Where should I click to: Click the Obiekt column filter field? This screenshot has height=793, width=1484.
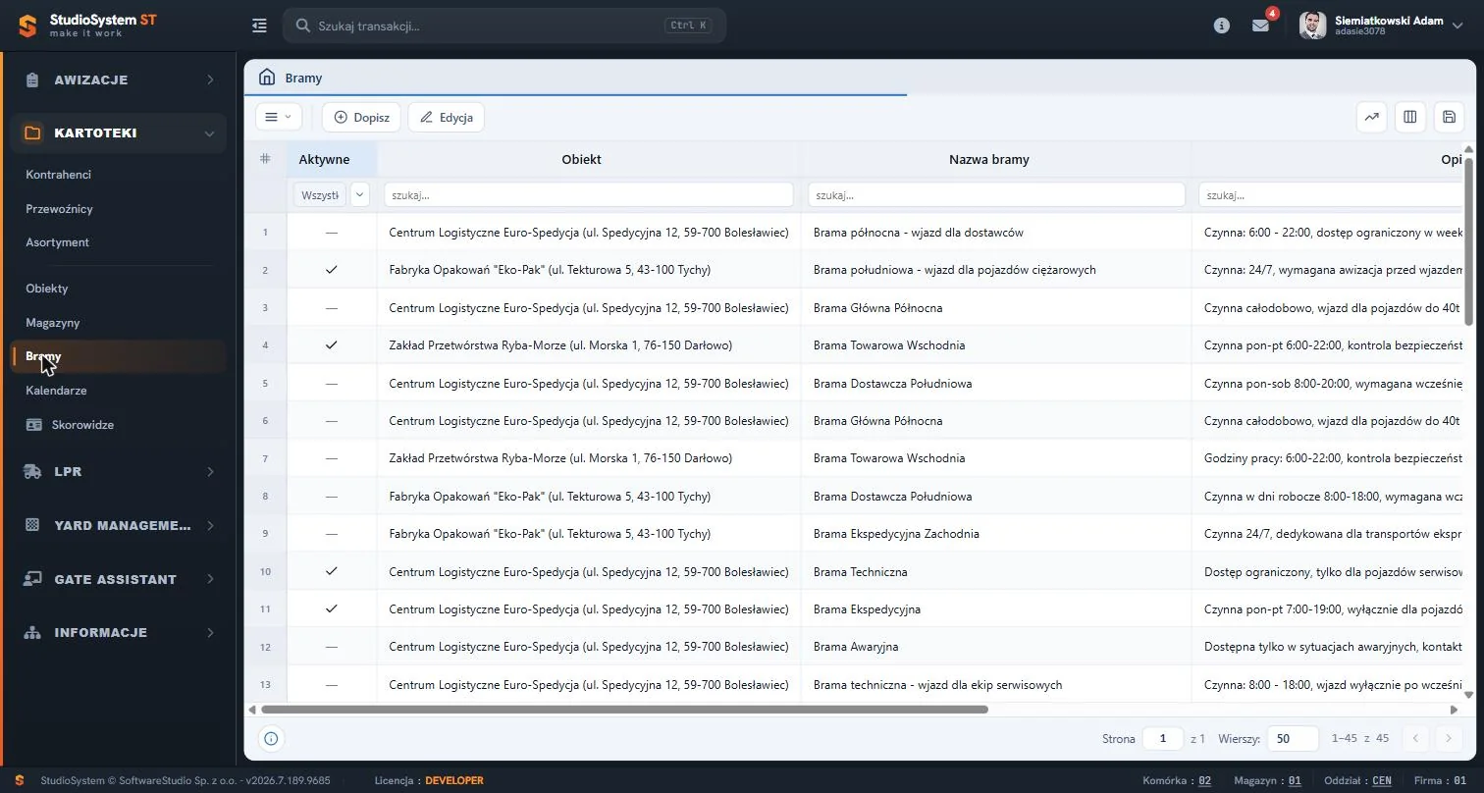point(589,194)
